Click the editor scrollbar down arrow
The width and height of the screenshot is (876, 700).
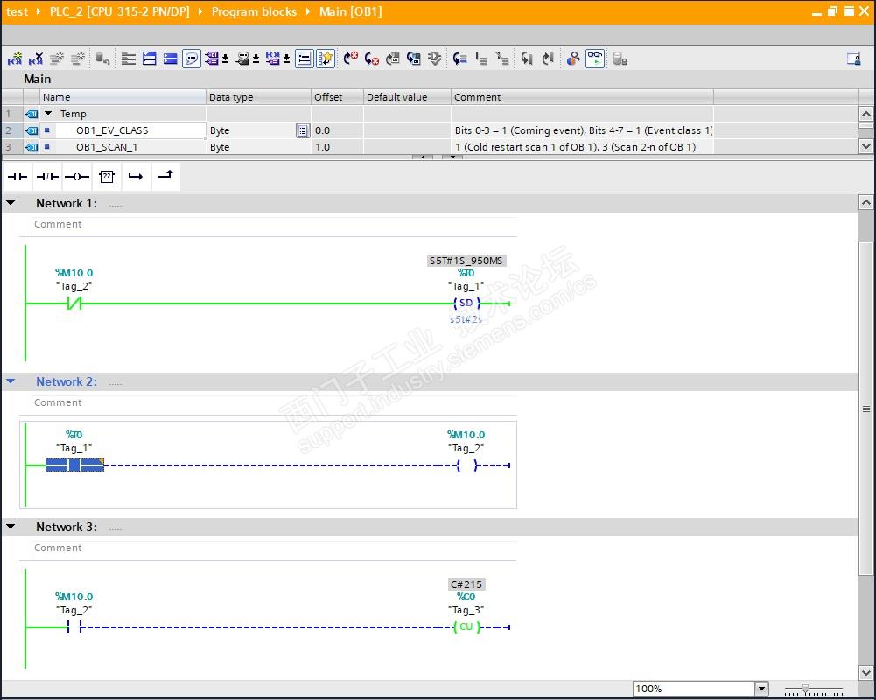pyautogui.click(x=866, y=673)
